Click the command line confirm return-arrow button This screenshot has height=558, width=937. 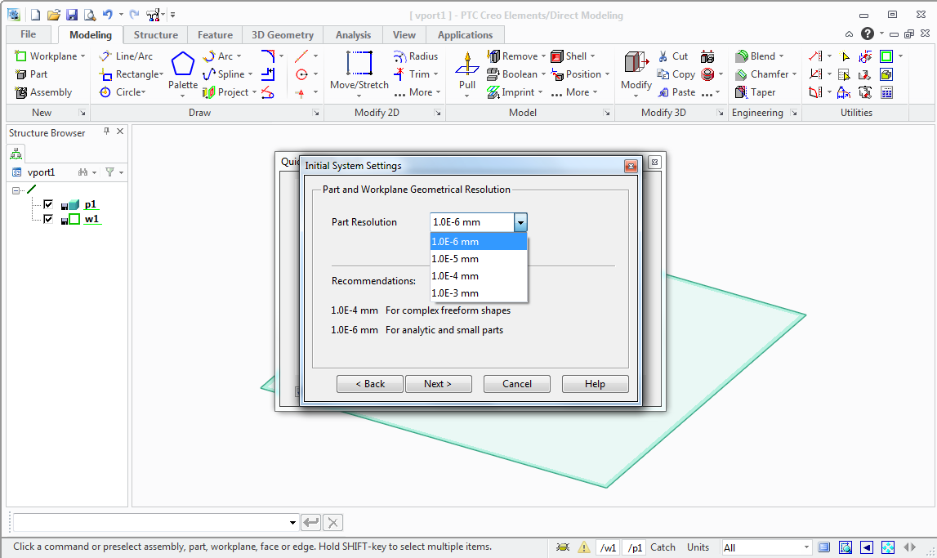[310, 523]
